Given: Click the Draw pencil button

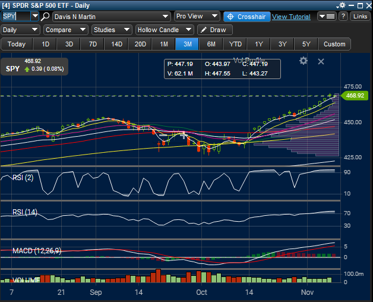Looking at the screenshot, I should [x=215, y=30].
